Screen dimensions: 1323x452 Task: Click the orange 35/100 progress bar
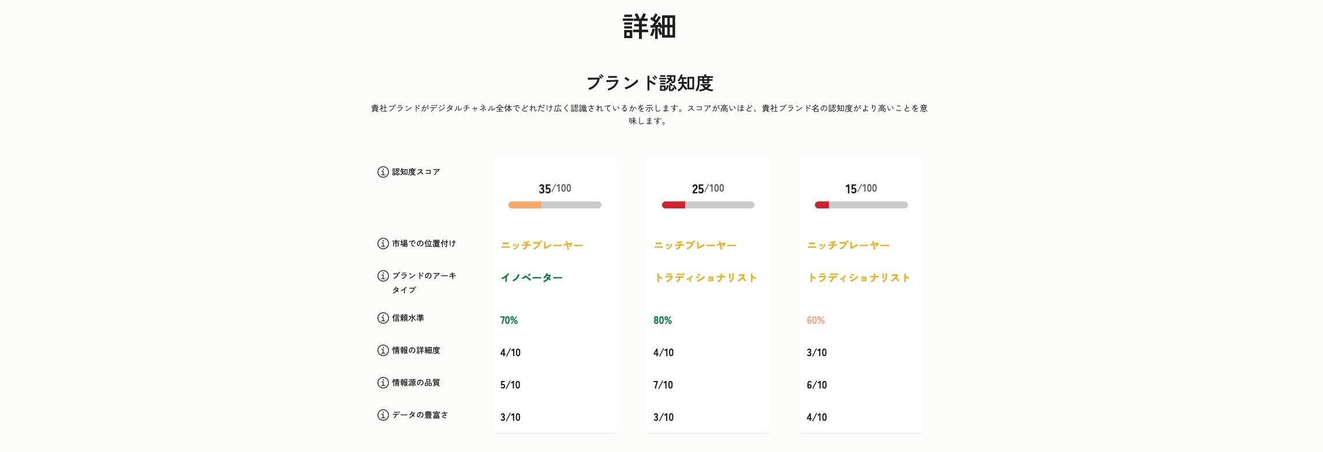[x=555, y=205]
